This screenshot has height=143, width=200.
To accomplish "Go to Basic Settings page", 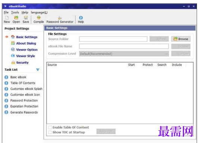I will pos(27,37).
